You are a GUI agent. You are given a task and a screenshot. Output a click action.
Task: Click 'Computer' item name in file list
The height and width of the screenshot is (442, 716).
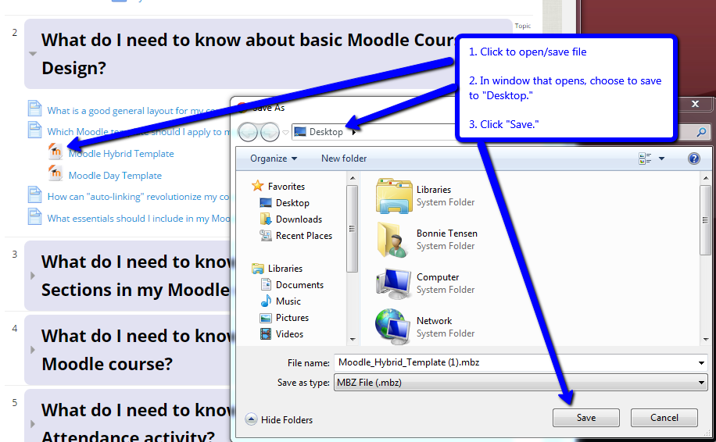point(438,277)
